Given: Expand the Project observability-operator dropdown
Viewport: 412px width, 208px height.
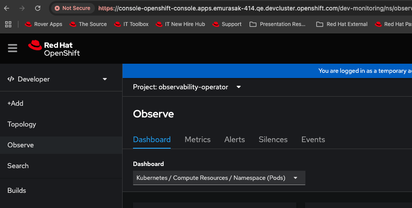Looking at the screenshot, I should (187, 87).
